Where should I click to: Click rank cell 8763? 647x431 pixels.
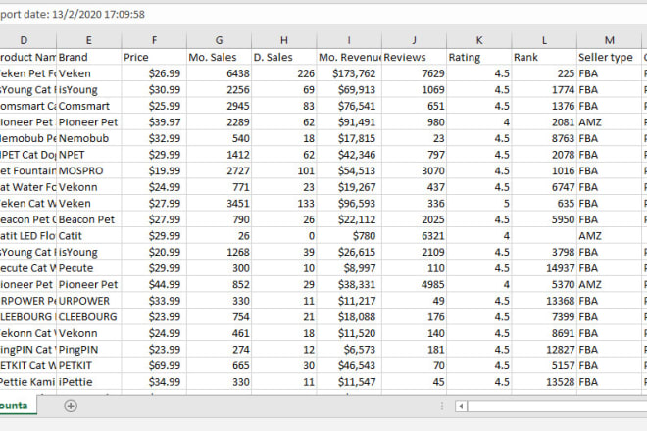coord(544,138)
